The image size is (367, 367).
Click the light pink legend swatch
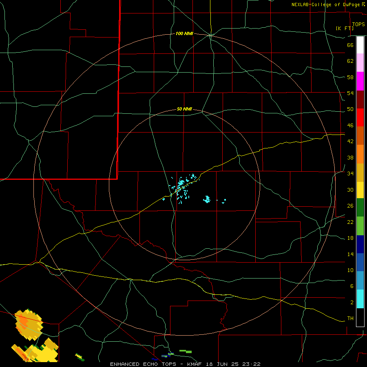click(360, 63)
